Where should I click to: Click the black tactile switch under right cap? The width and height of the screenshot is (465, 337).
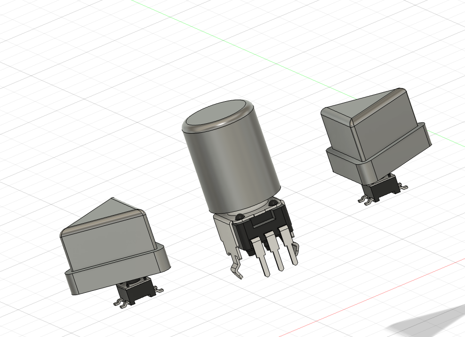(382, 188)
